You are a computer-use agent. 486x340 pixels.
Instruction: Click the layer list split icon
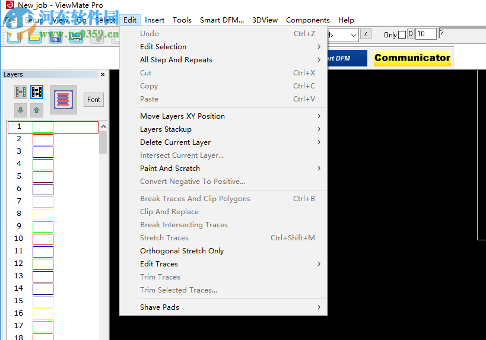pyautogui.click(x=21, y=92)
